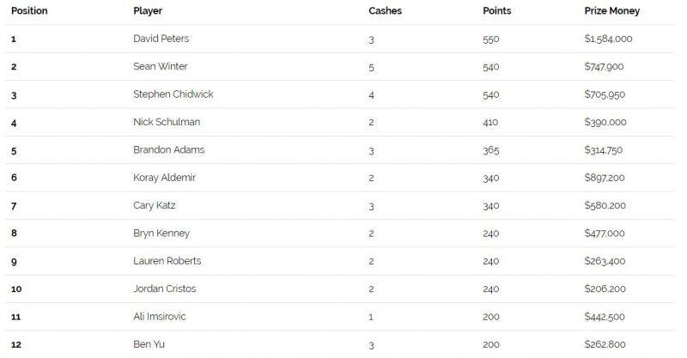Click the Cary Katz player cell
Image resolution: width=687 pixels, height=358 pixels.
point(155,206)
